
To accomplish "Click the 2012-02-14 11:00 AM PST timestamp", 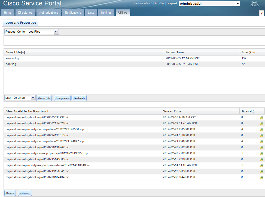I will [x=180, y=165].
